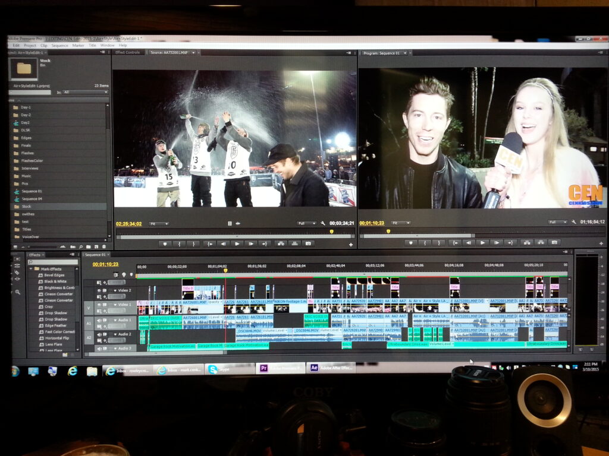Mark In point in Source monitor

pos(179,244)
